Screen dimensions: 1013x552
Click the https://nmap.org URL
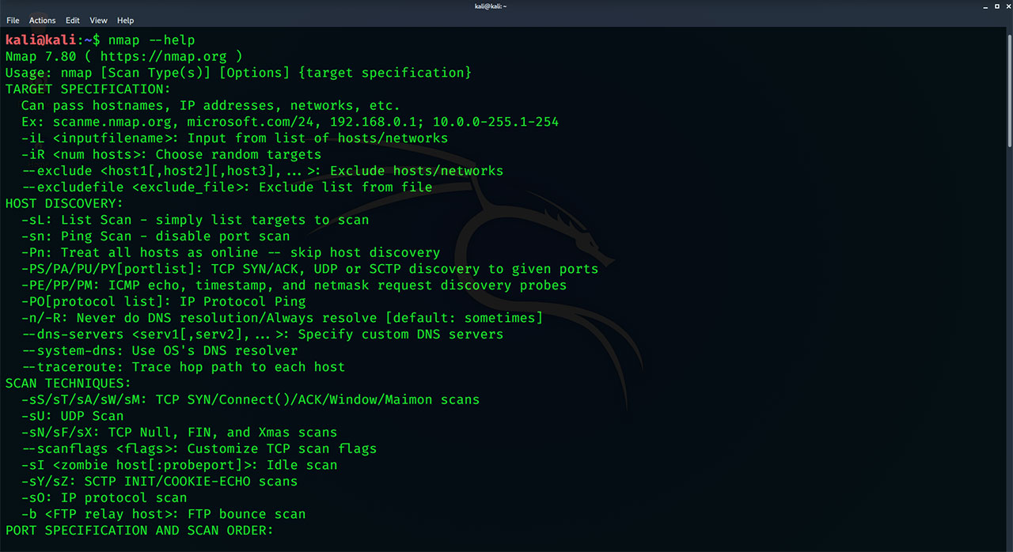(168, 56)
